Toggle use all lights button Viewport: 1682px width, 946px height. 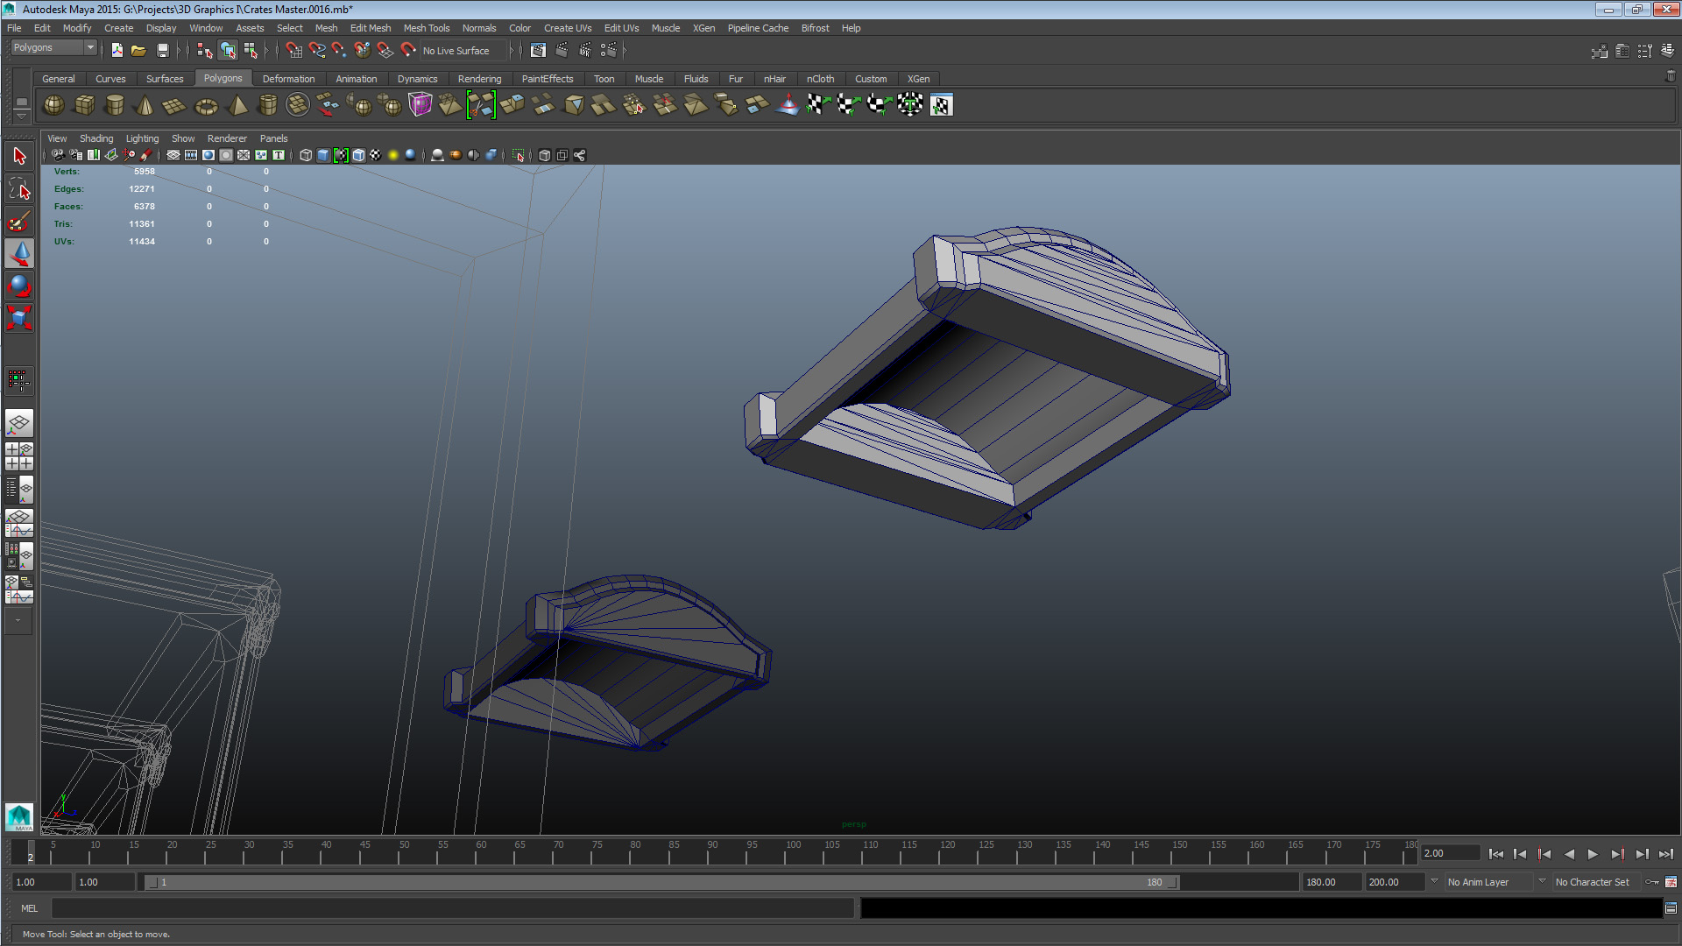[393, 155]
